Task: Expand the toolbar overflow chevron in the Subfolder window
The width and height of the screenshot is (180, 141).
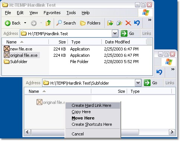Action: [173, 69]
